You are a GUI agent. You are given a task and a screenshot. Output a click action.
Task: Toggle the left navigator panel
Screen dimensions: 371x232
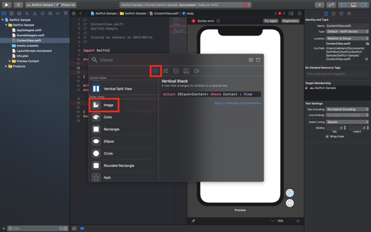[343, 5]
